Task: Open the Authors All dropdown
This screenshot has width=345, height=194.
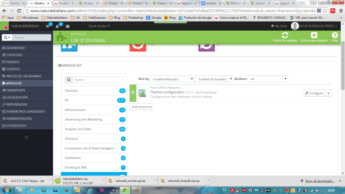Action: 268,79
